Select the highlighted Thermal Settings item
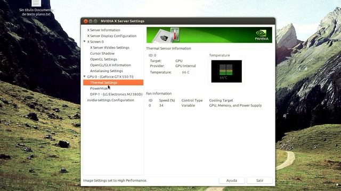This screenshot has width=341, height=191. (x=113, y=83)
